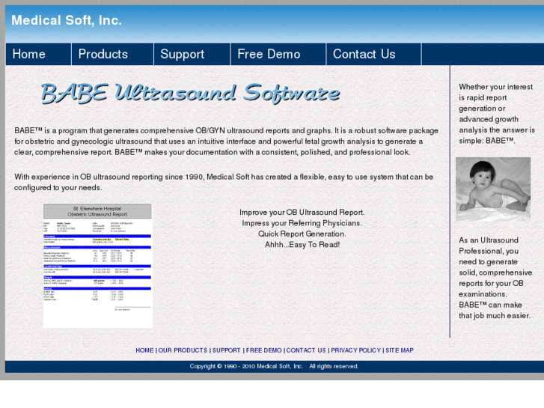Click the 'Improve your OB Ultrasound Report.' line
Image resolution: width=544 pixels, height=408 pixels.
302,212
